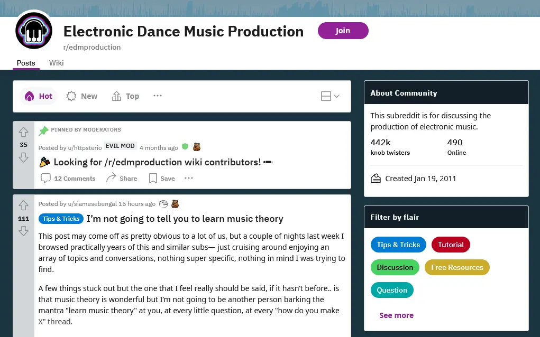Screen dimensions: 540x337
Task: Open the music theory post title
Action: 185,219
